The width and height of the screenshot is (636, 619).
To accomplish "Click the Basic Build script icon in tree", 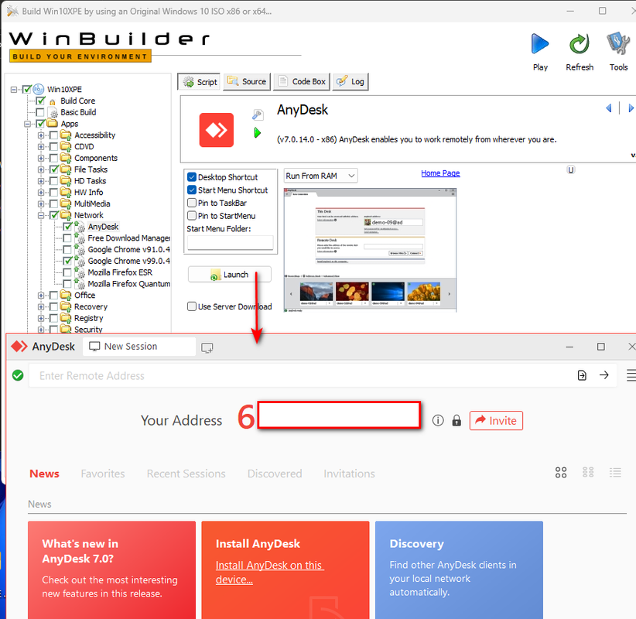I will pyautogui.click(x=53, y=112).
